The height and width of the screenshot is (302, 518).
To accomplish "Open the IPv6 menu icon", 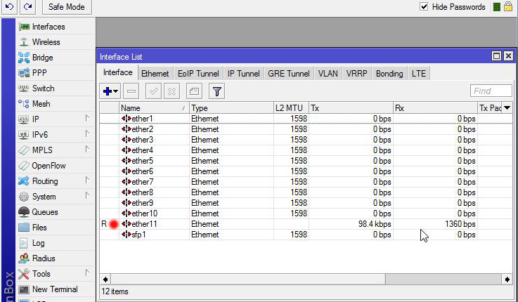I will click(x=23, y=135).
